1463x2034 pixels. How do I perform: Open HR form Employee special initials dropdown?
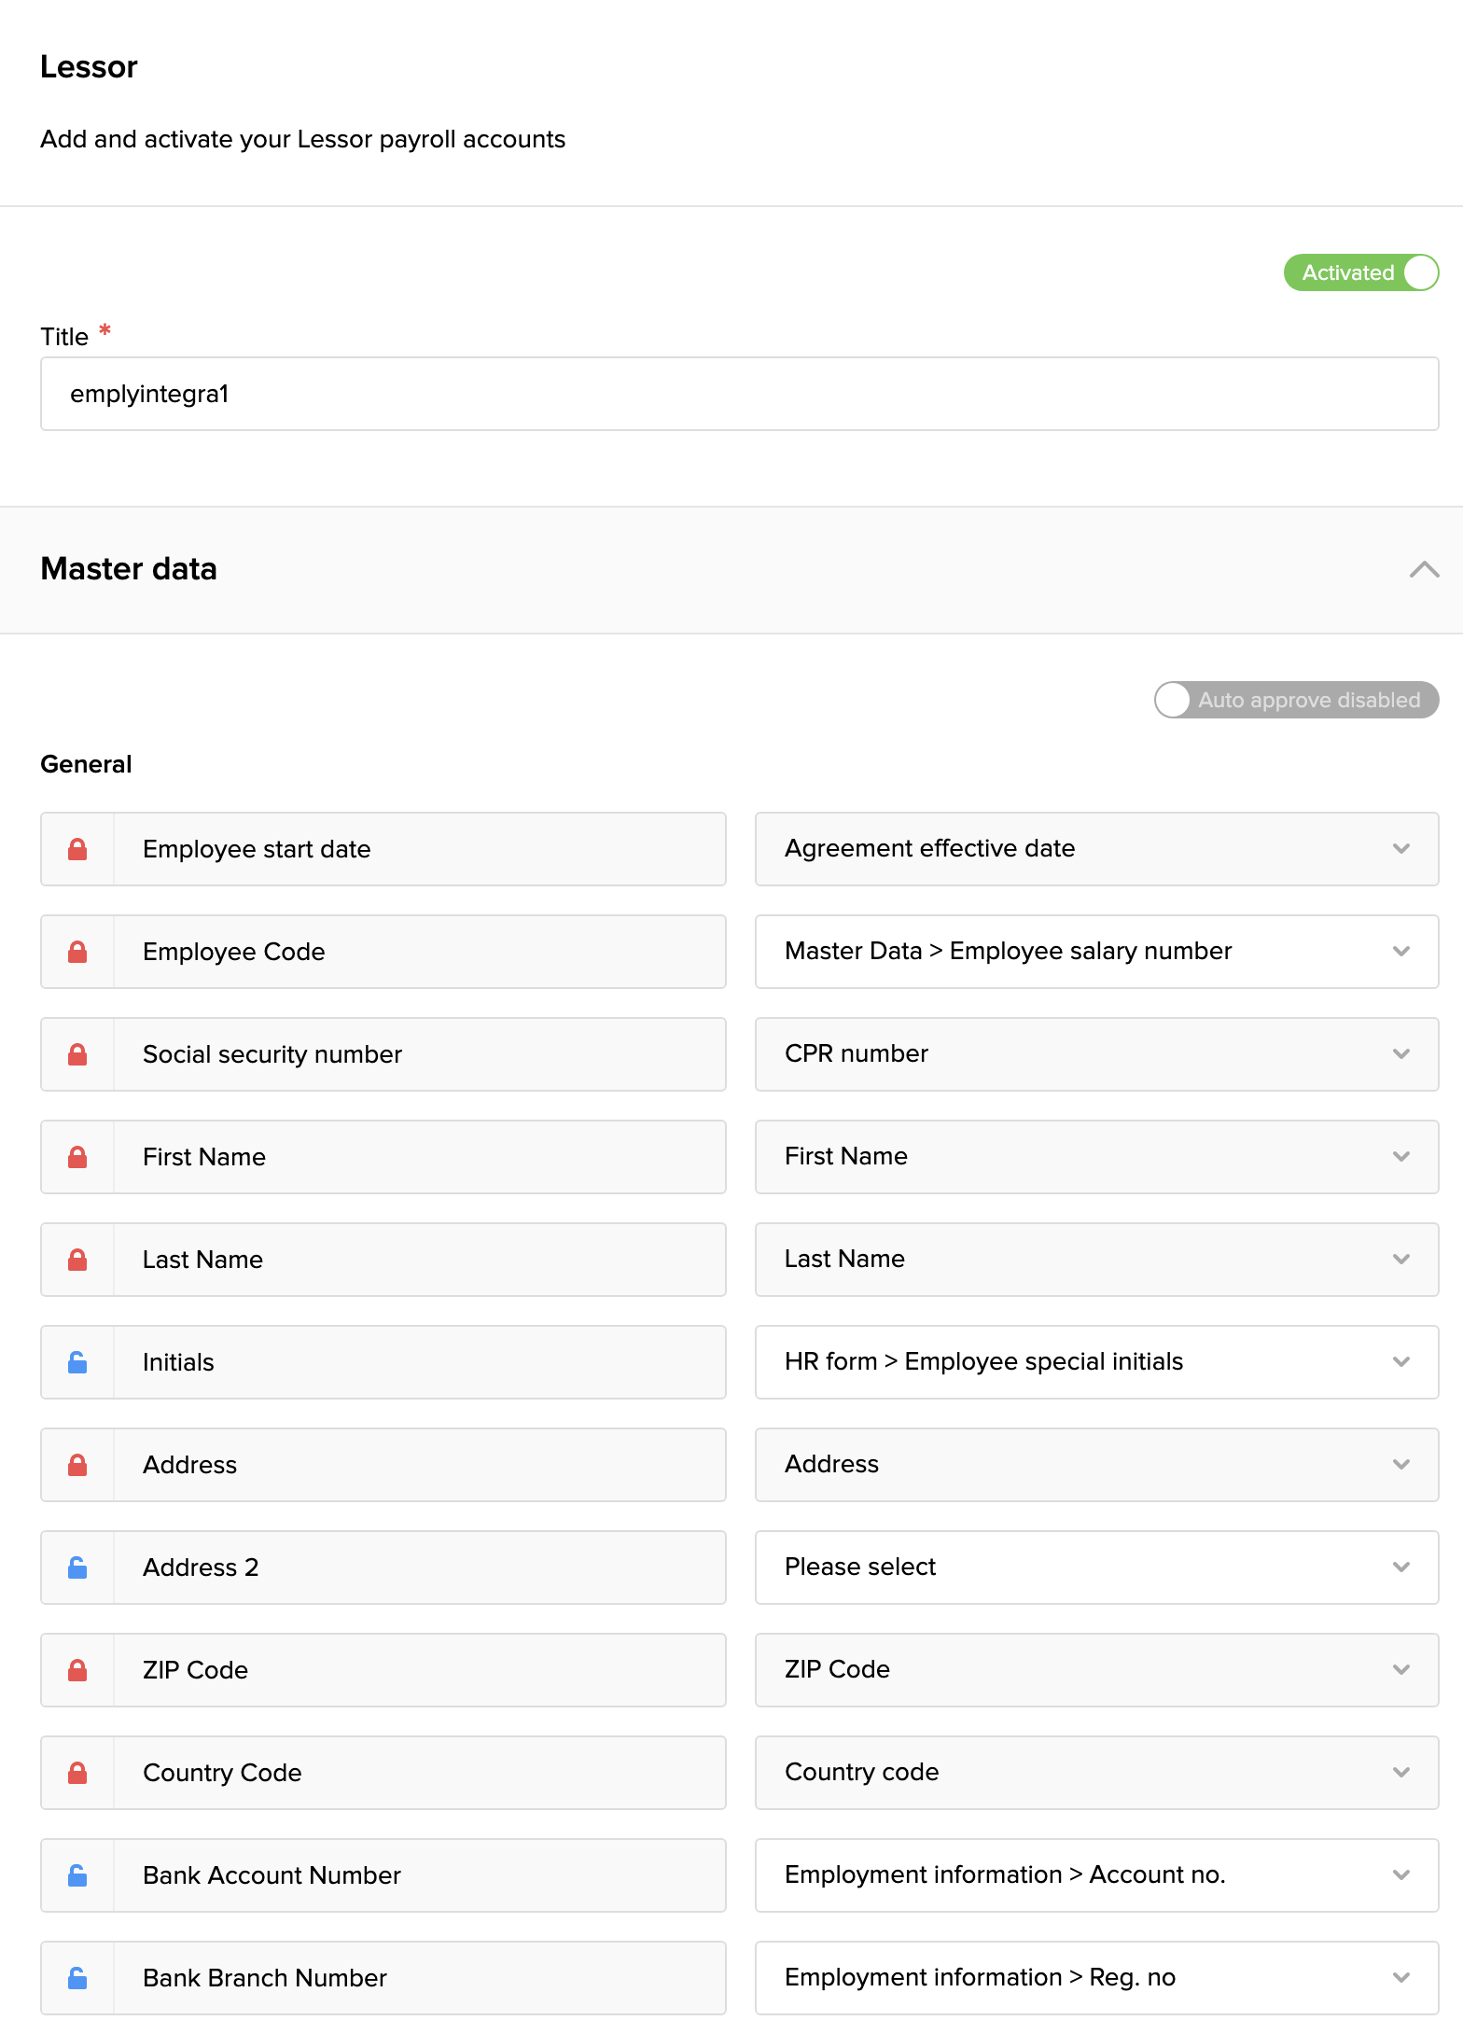[1096, 1362]
